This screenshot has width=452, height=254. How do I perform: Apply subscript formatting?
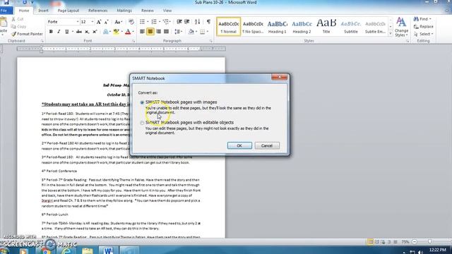(87, 32)
